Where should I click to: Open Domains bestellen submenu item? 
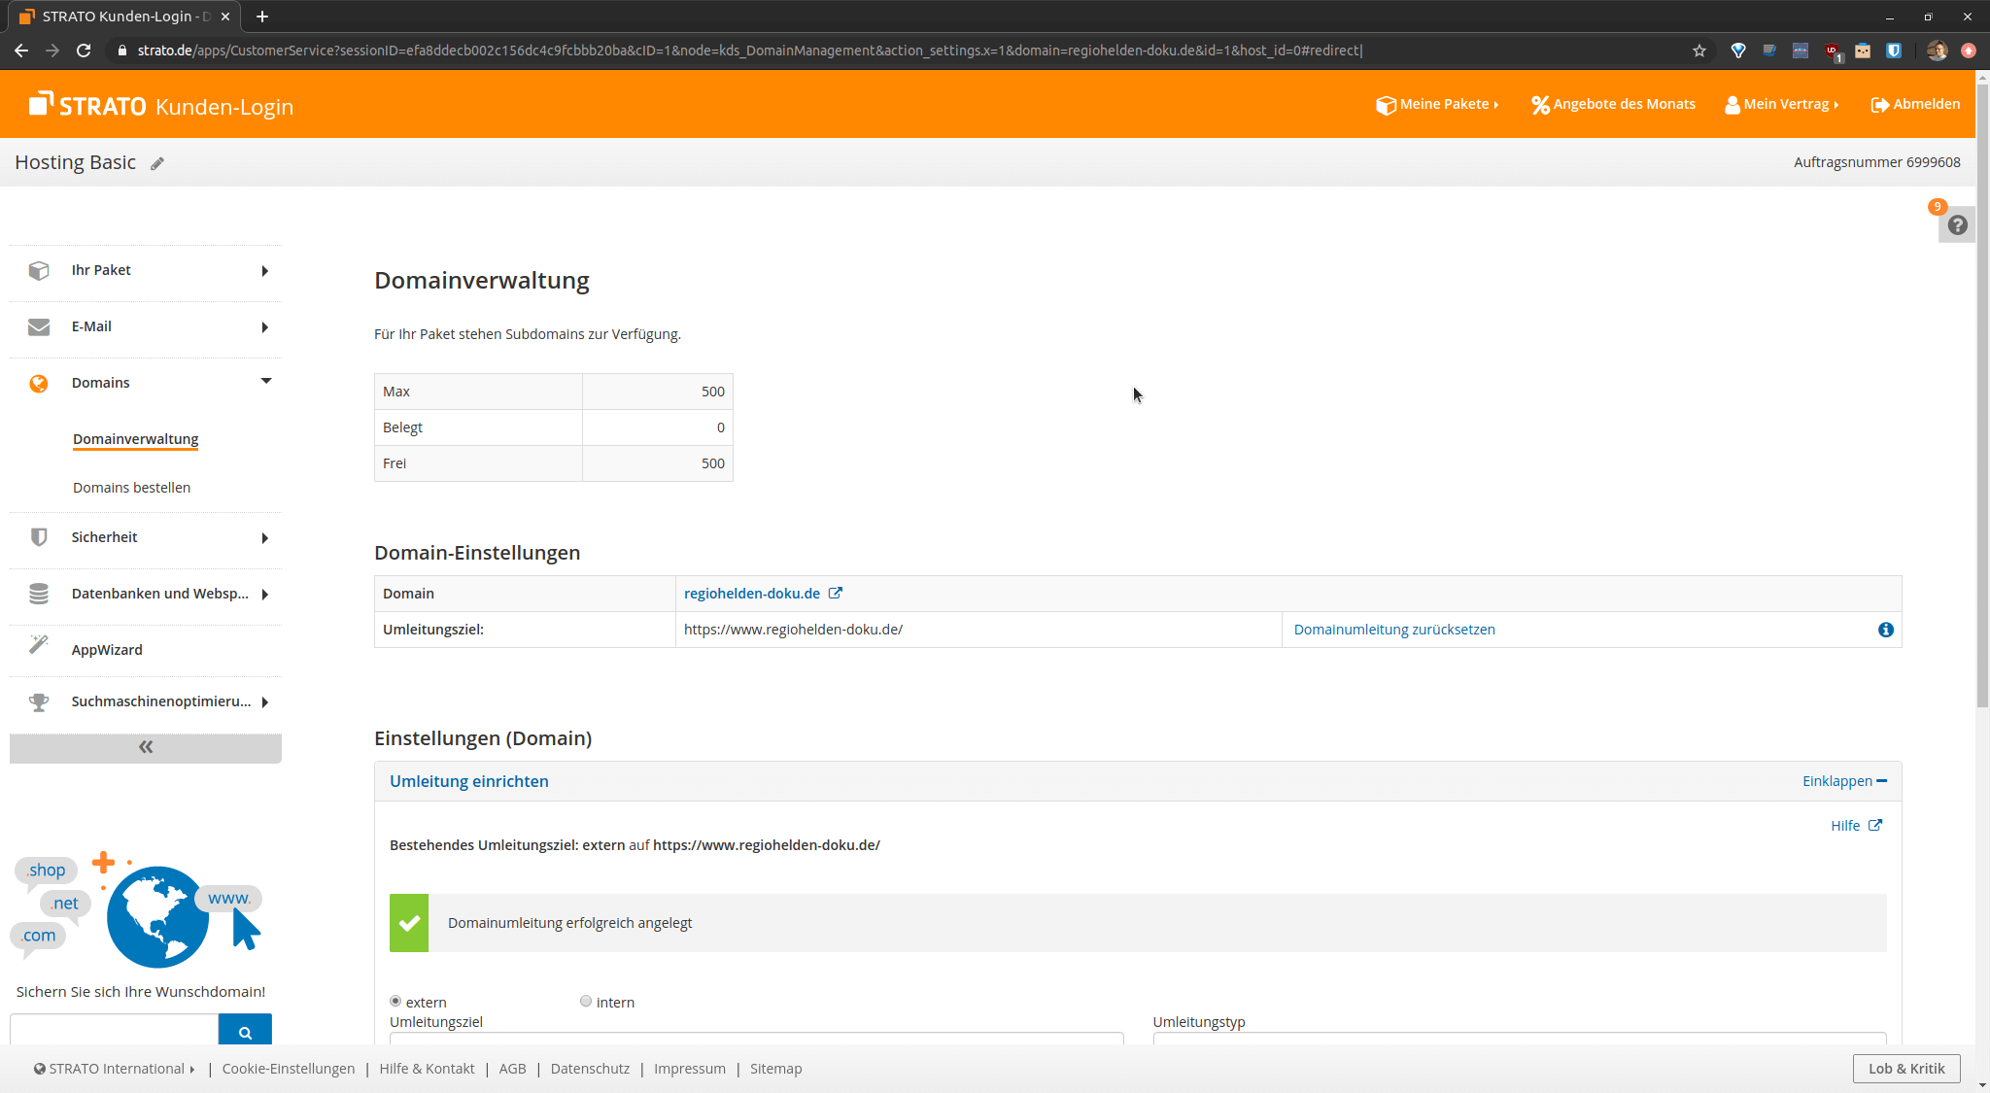click(131, 488)
